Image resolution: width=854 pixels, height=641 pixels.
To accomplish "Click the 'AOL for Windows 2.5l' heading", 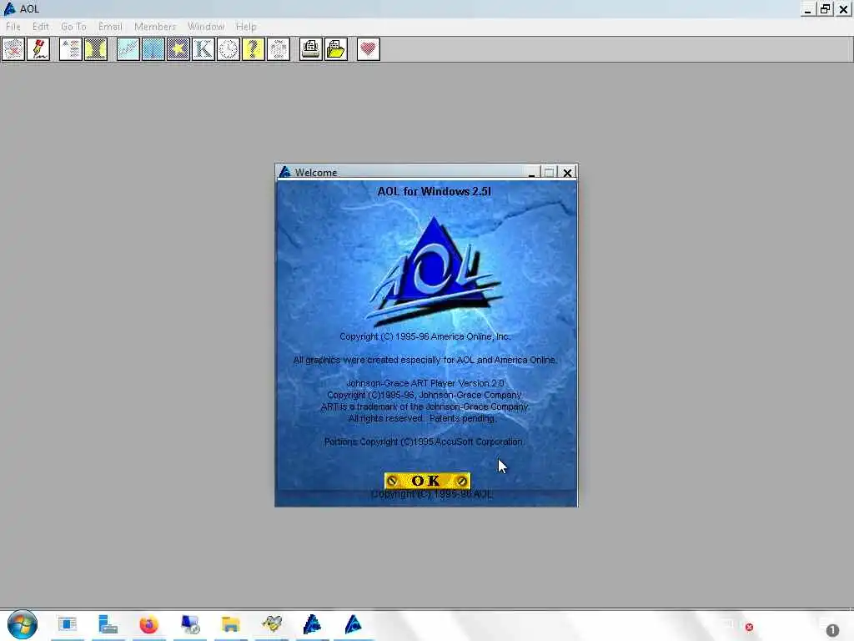I will click(434, 191).
